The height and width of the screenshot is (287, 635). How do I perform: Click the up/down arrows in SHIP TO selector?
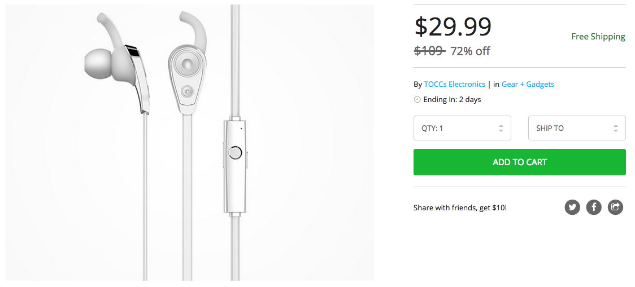615,128
